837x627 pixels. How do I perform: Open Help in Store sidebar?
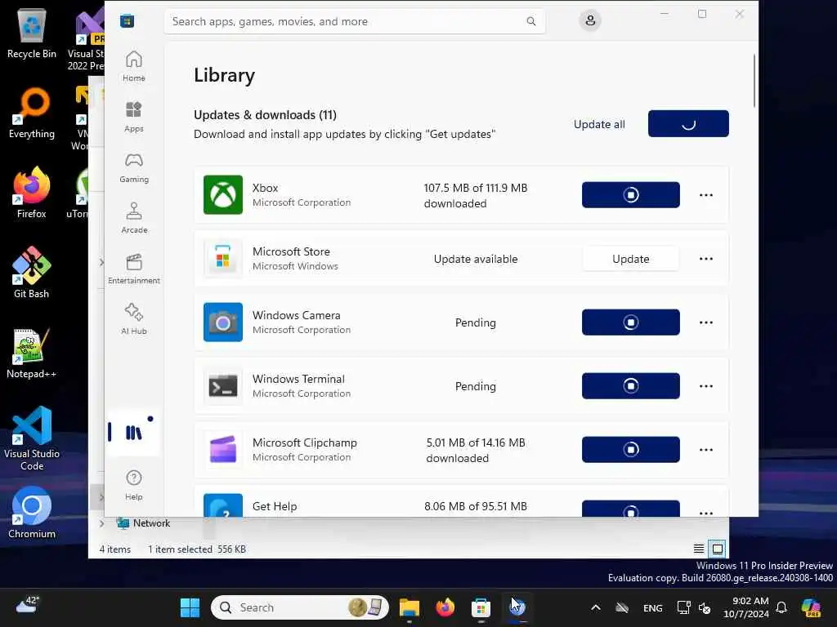pos(133,485)
